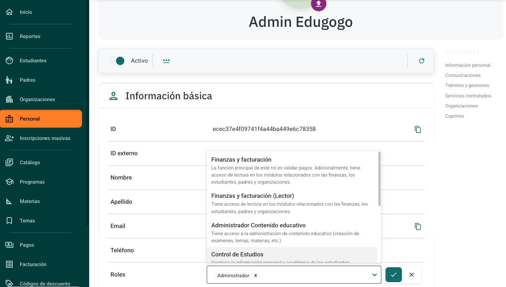This screenshot has height=287, width=506.
Task: Click the roles dropdown list scrollbar
Action: [379, 179]
